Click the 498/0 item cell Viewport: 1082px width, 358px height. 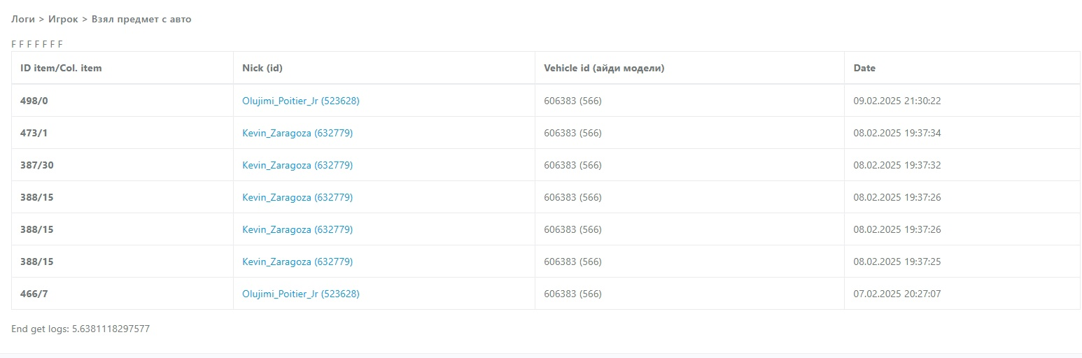[x=34, y=101]
